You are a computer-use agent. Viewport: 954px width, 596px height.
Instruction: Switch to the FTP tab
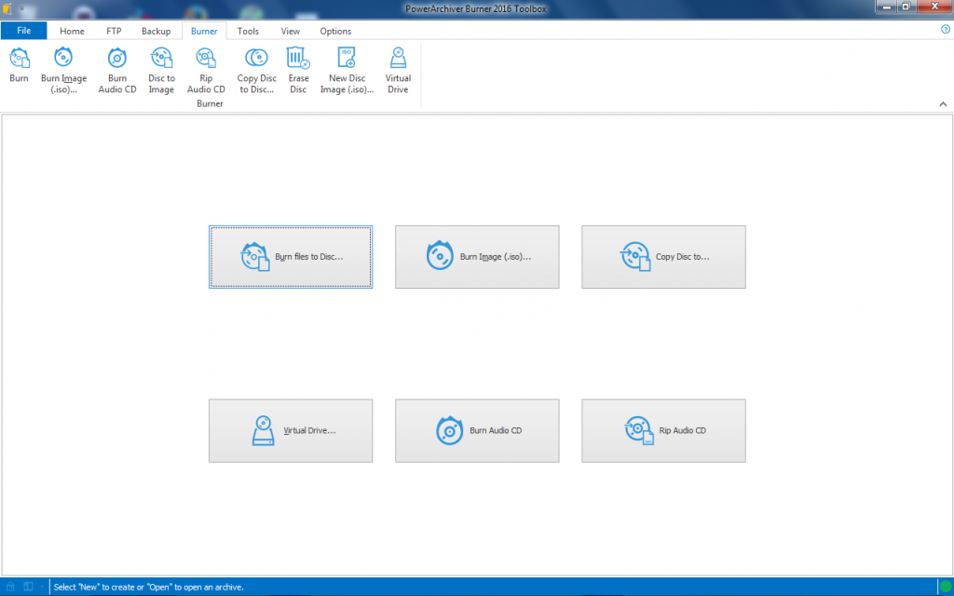tap(114, 31)
